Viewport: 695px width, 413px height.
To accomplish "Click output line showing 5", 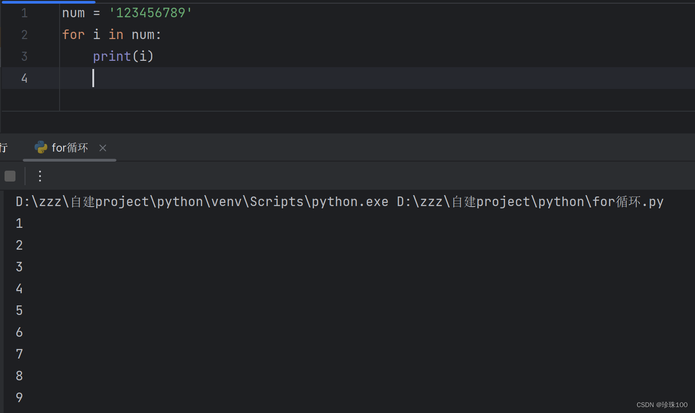I will (19, 310).
